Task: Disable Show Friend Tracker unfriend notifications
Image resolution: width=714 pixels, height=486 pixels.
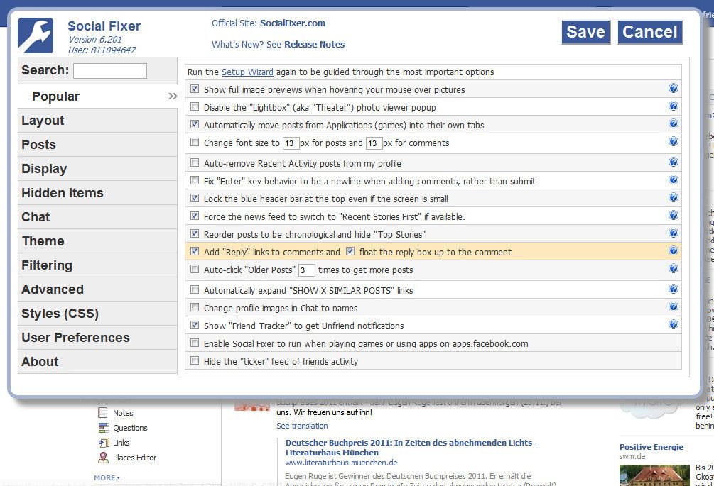Action: click(x=194, y=324)
